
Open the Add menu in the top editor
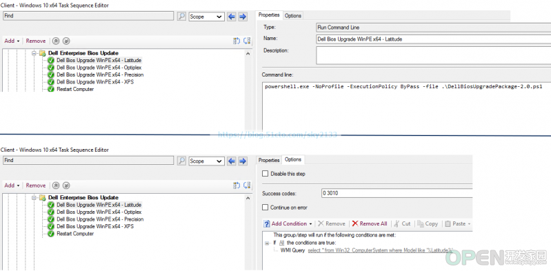(x=12, y=41)
